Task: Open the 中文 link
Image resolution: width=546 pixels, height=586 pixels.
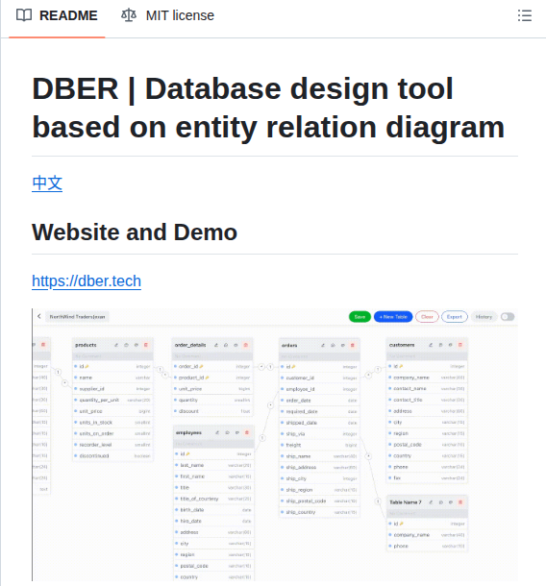Action: pyautogui.click(x=47, y=183)
